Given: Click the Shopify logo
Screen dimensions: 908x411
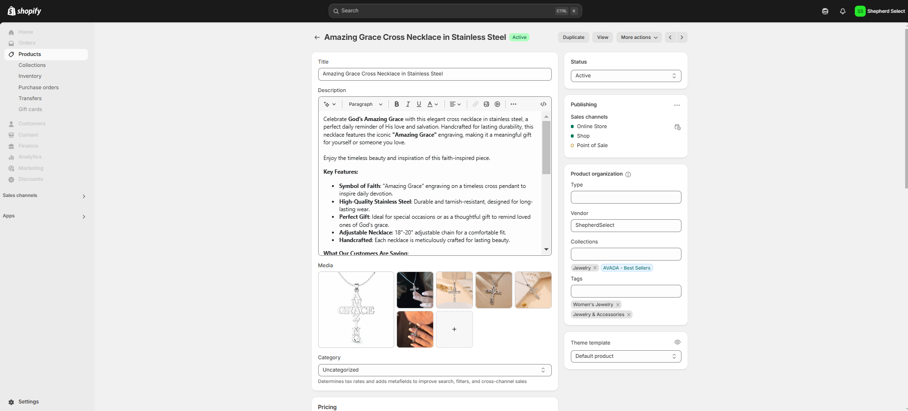Looking at the screenshot, I should (x=25, y=11).
